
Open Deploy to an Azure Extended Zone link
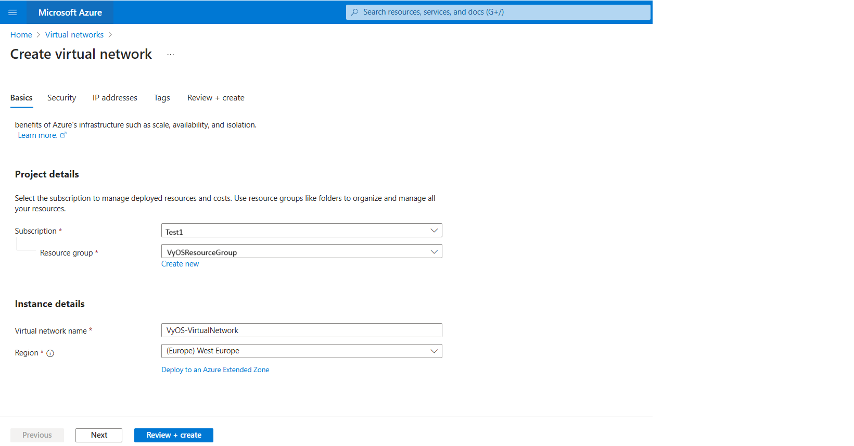point(215,370)
